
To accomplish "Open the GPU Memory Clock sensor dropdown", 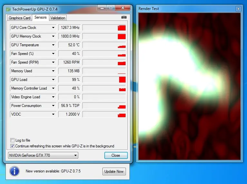I will tap(53, 36).
